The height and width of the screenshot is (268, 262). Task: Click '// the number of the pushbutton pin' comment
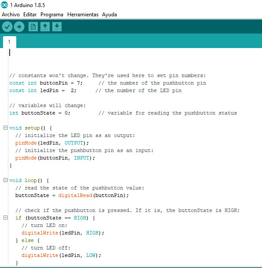point(153,83)
